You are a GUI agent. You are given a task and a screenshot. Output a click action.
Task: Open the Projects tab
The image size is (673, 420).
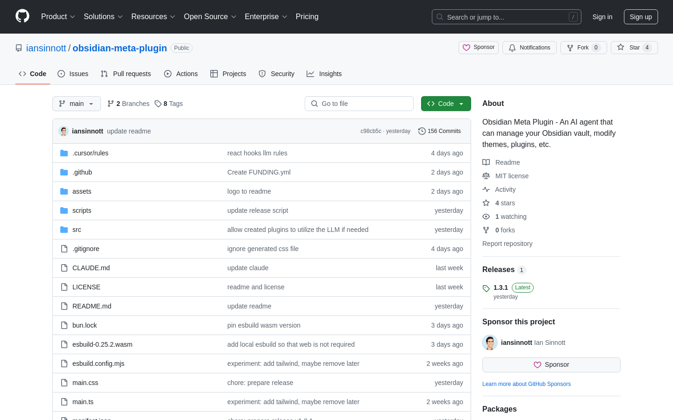point(228,74)
